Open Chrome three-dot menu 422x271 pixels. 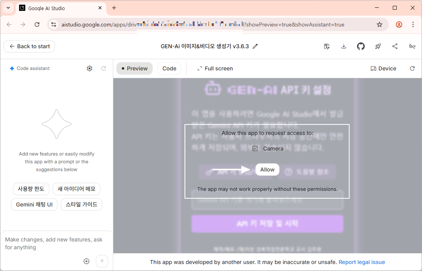point(413,24)
